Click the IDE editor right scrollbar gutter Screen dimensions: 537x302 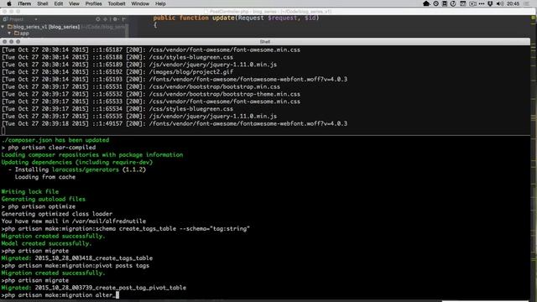(x=534, y=158)
